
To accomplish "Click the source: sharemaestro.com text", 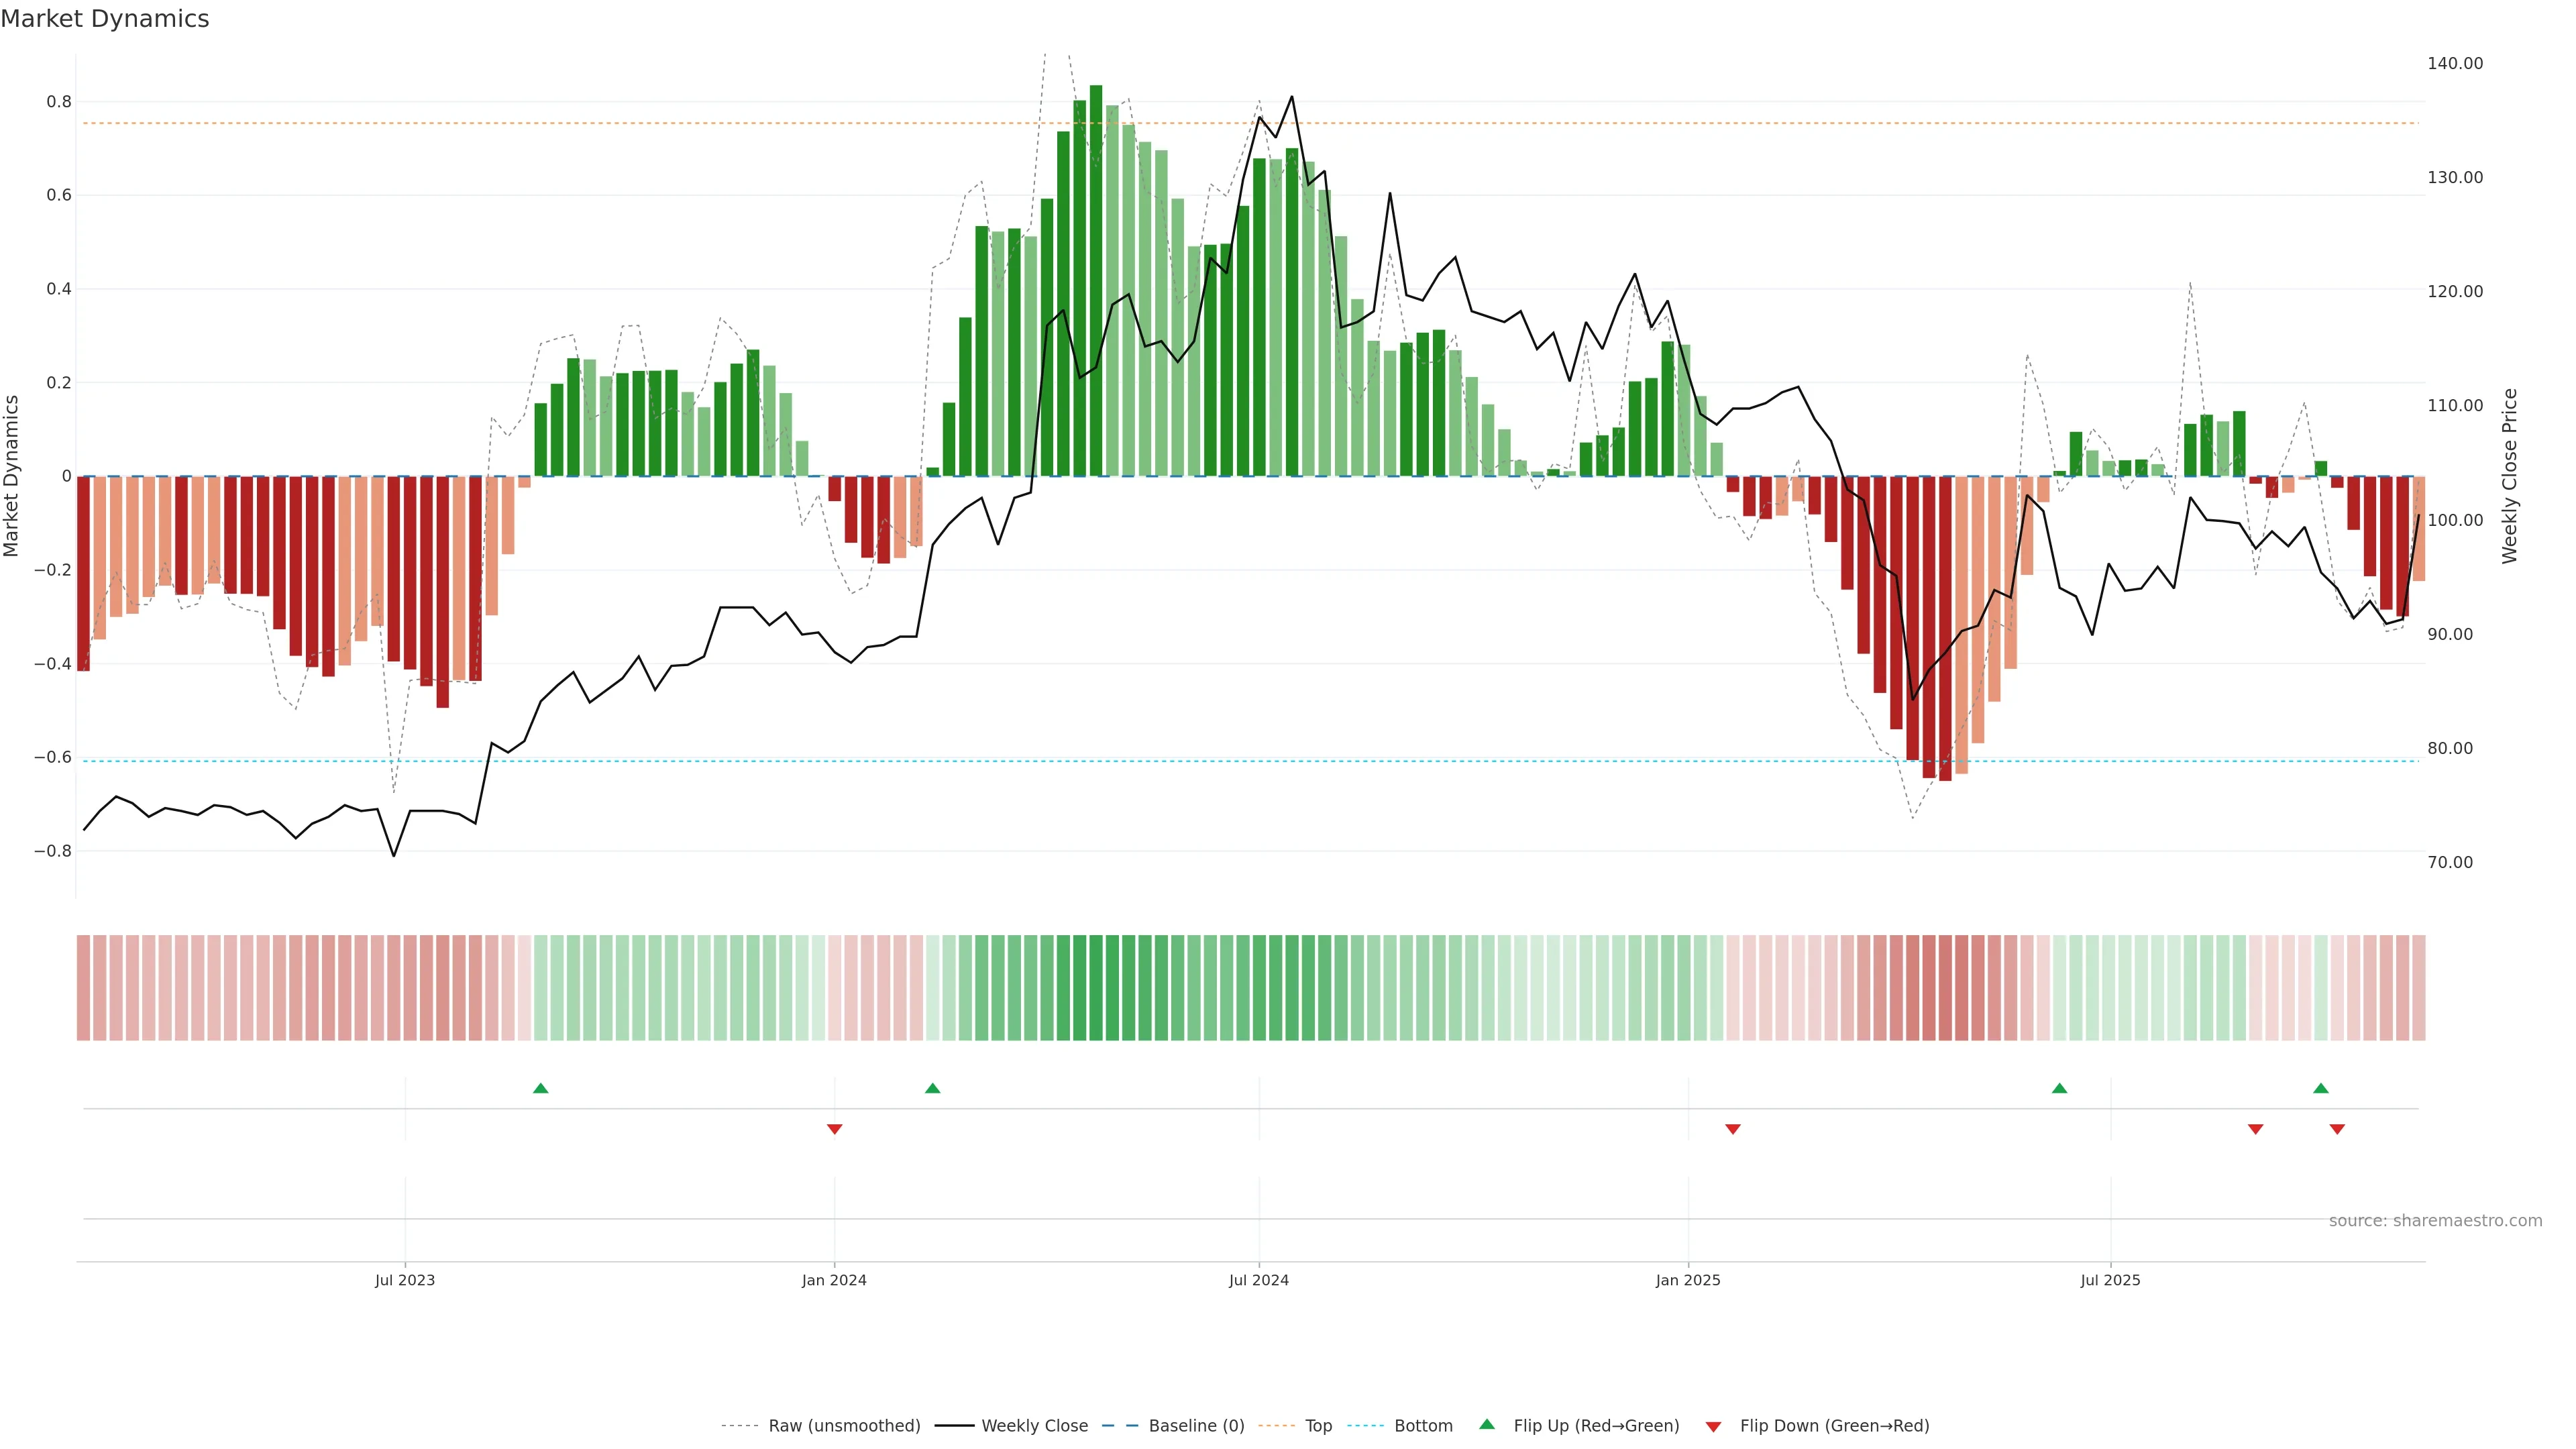I will 2435,1221.
